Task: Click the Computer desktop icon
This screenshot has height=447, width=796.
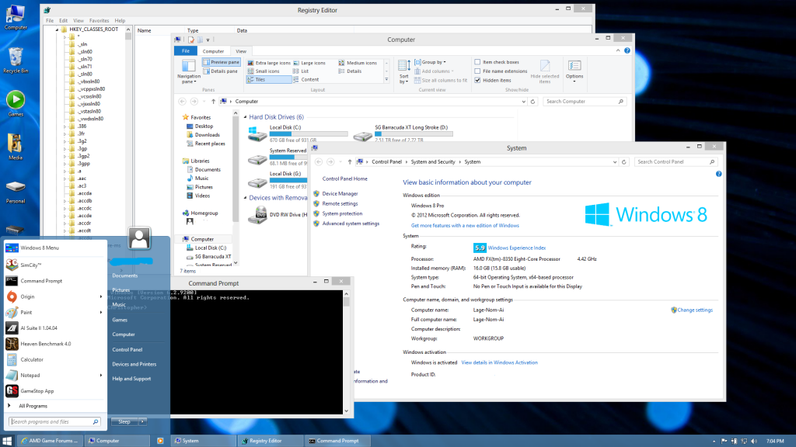Action: [16, 17]
